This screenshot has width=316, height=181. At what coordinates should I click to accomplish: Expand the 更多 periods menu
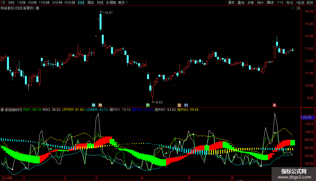(x=123, y=3)
